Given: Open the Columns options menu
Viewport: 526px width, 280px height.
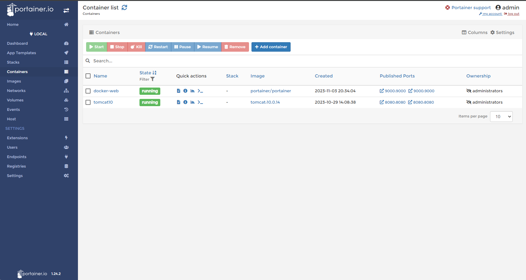Looking at the screenshot, I should click(x=475, y=32).
